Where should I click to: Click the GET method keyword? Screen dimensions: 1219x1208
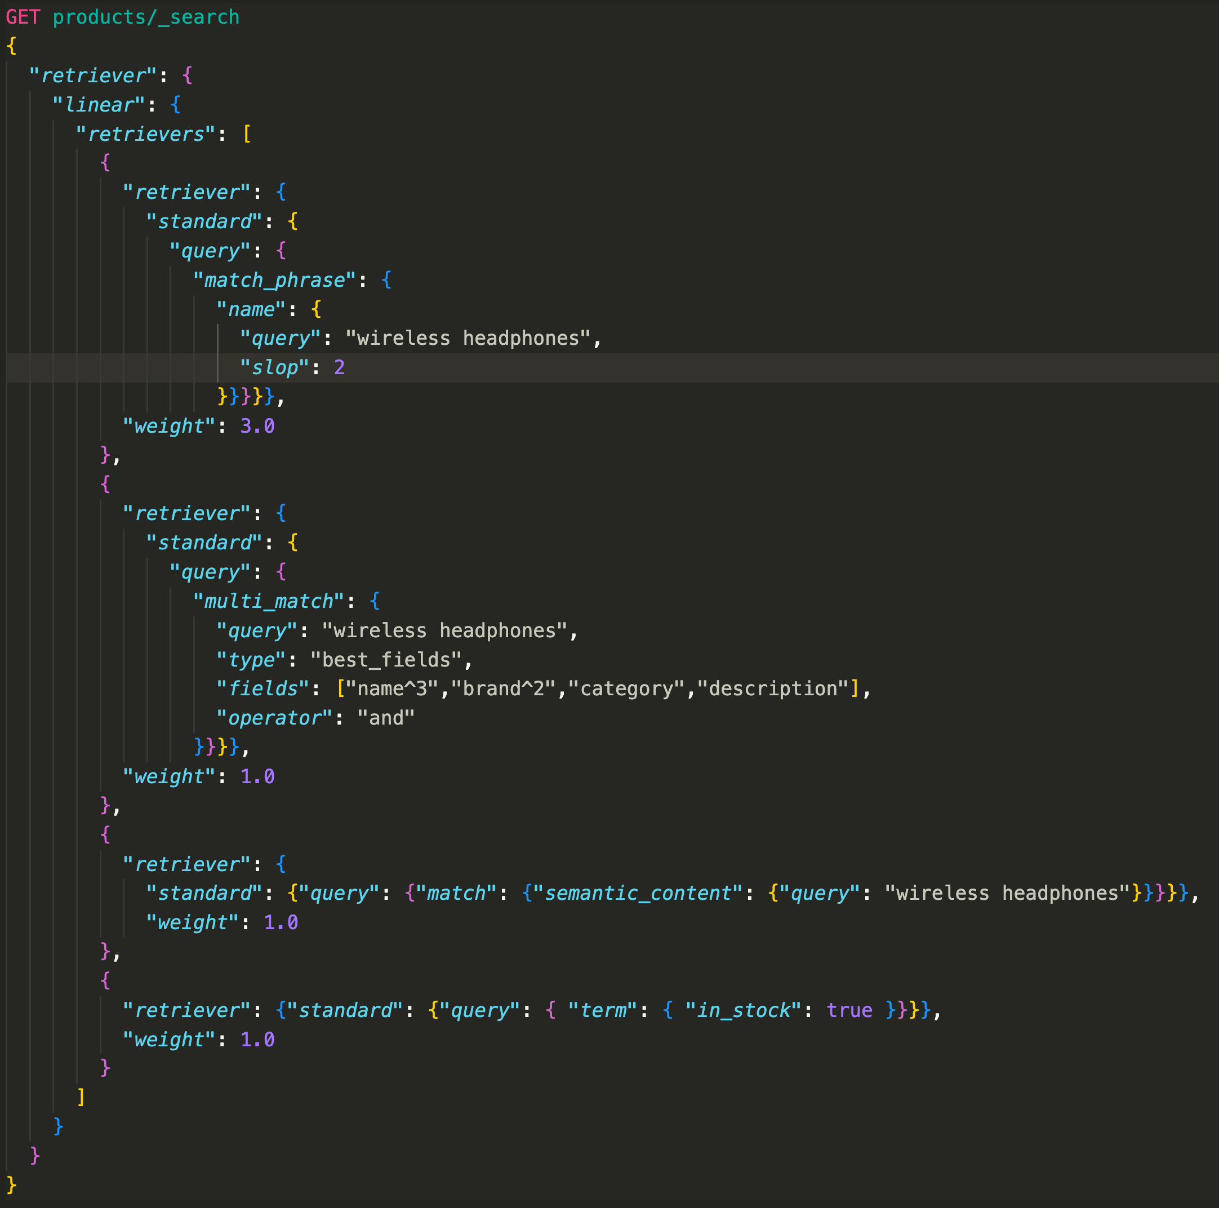23,17
